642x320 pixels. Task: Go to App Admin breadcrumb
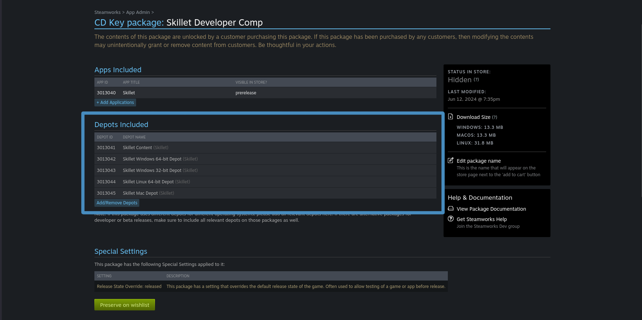point(138,12)
